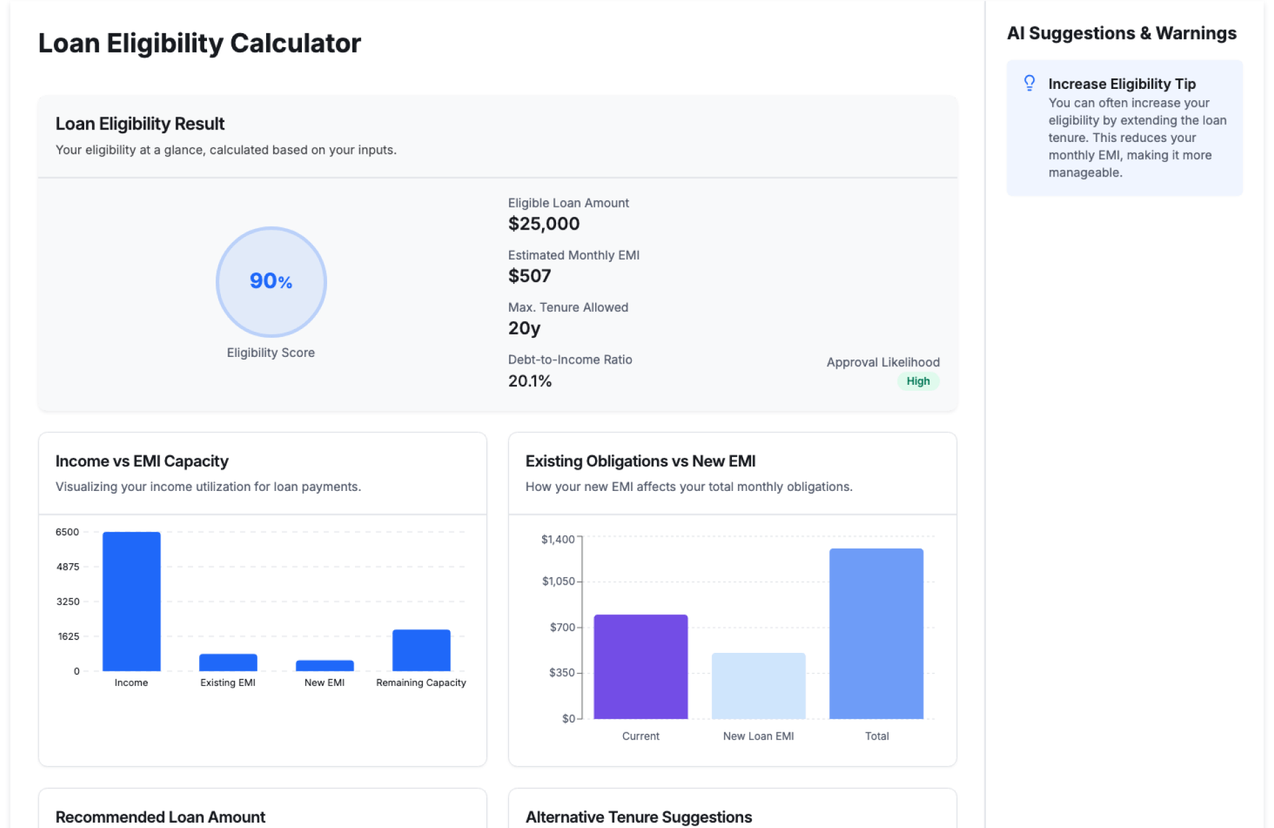Click the Increase Eligibility Tip heading
Viewport: 1274px width, 828px height.
click(1121, 84)
